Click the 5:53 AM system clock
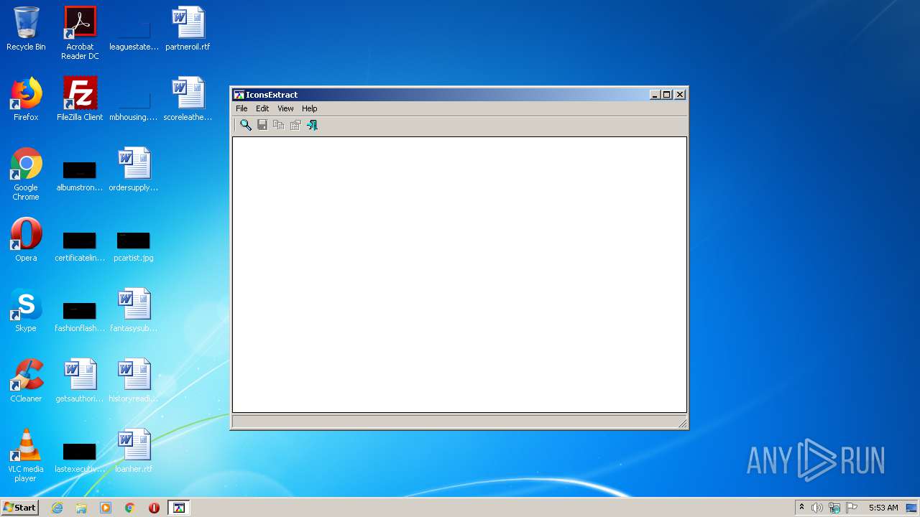The height and width of the screenshot is (517, 920). coord(883,508)
